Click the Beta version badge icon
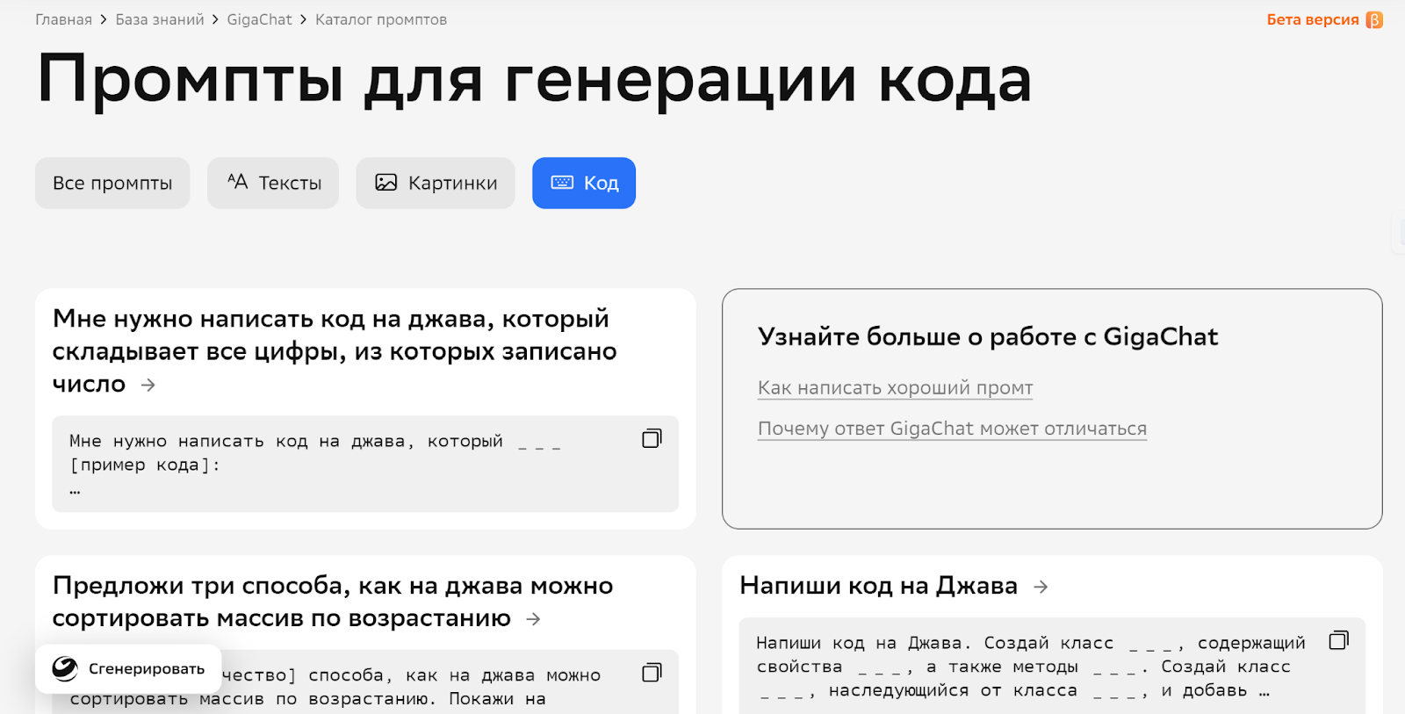The height and width of the screenshot is (714, 1405). (x=1374, y=19)
